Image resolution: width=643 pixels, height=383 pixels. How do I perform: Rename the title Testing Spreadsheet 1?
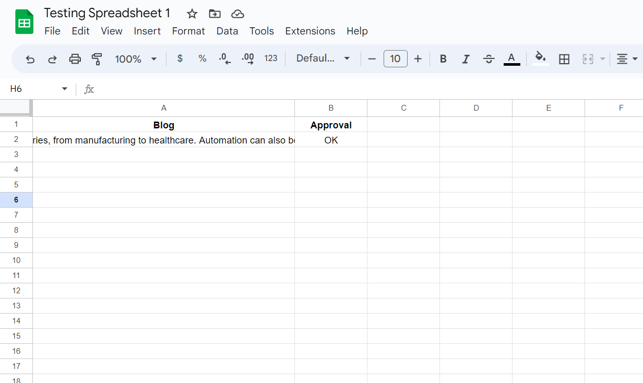[107, 14]
